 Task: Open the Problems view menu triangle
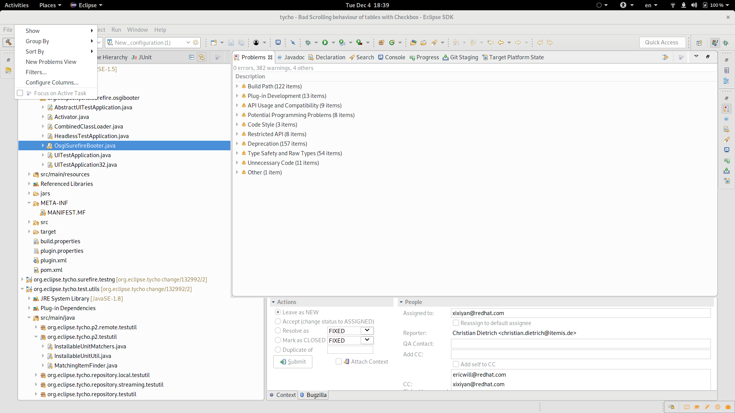(696, 57)
